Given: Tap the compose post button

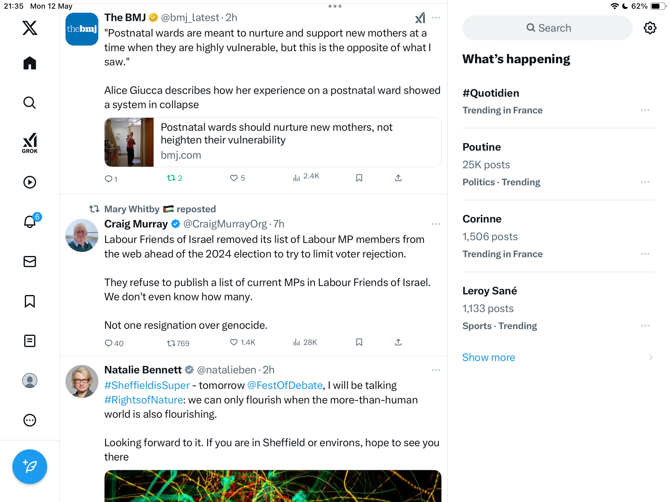Looking at the screenshot, I should pos(30,467).
